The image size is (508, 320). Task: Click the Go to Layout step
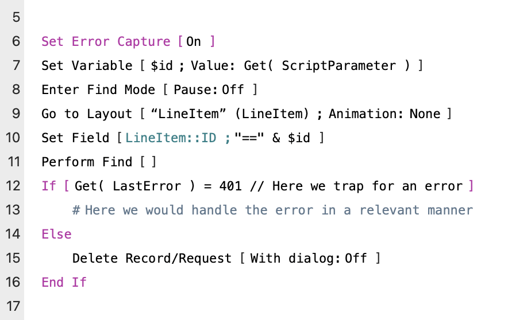coord(87,114)
